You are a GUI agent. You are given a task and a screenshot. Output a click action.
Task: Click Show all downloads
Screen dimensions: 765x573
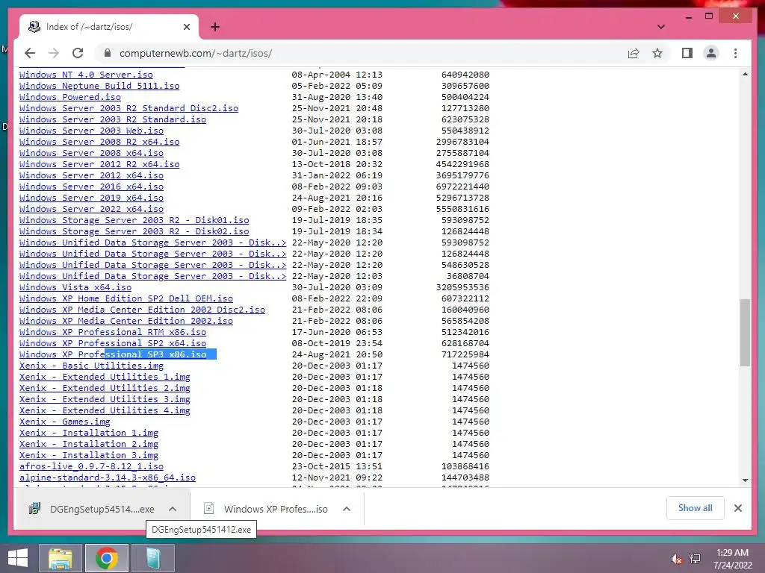tap(695, 507)
